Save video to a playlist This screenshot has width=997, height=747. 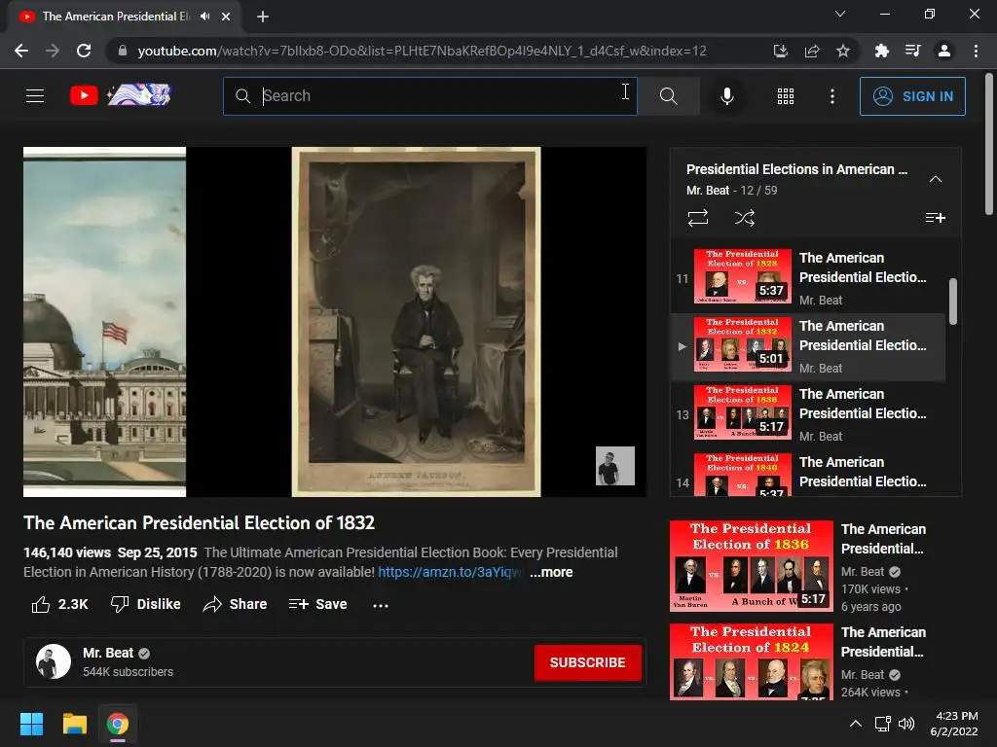coord(317,604)
